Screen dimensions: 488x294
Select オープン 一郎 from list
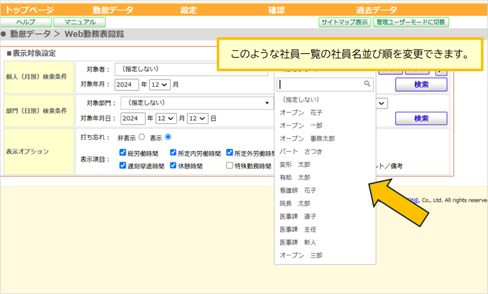(x=325, y=126)
